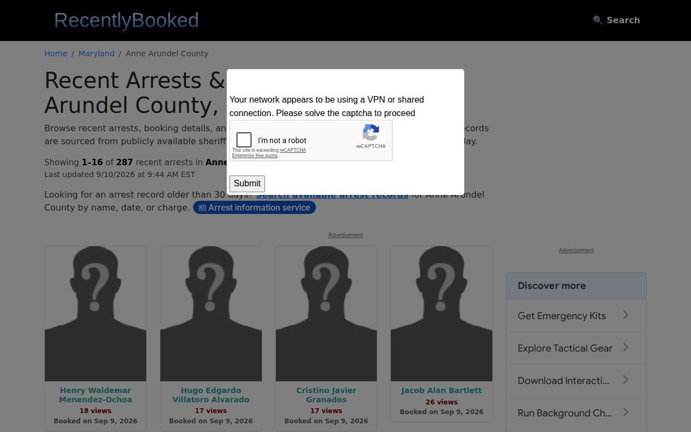Open Cristino Javier Granados record

click(326, 395)
